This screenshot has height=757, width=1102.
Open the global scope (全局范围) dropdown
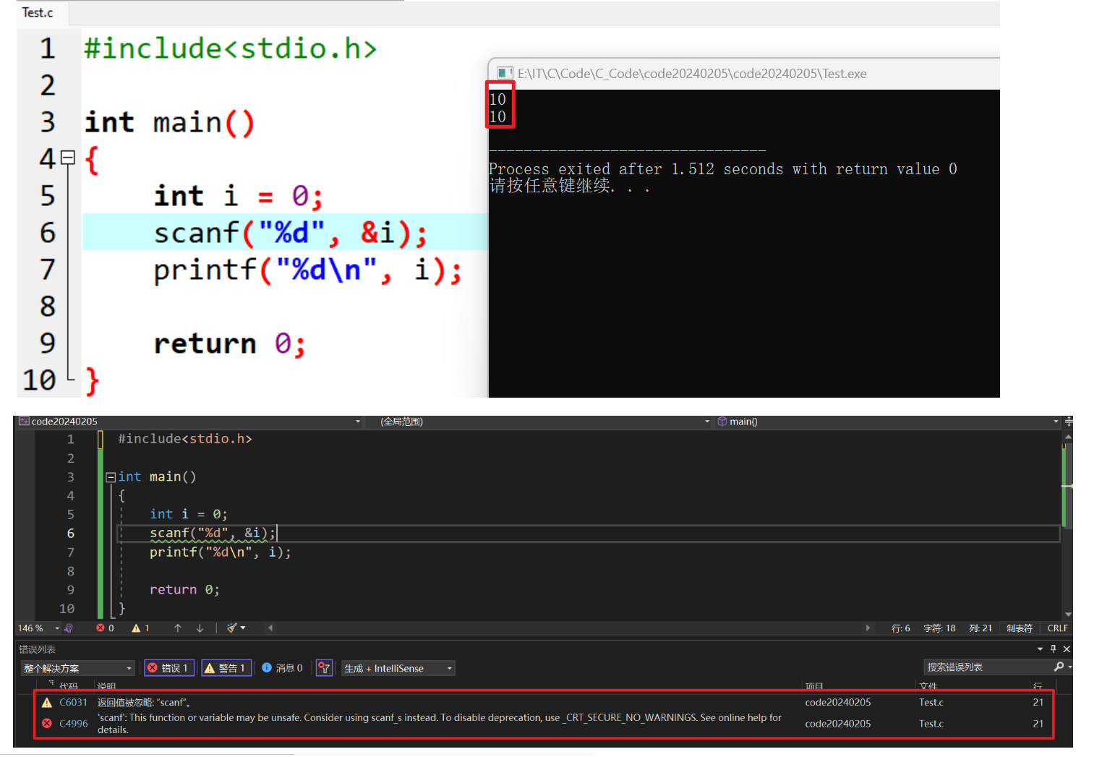(x=706, y=422)
